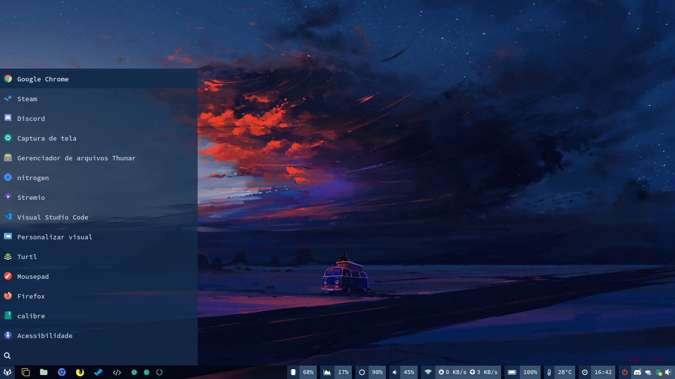
Task: Click the Discord tray icon
Action: (637, 372)
